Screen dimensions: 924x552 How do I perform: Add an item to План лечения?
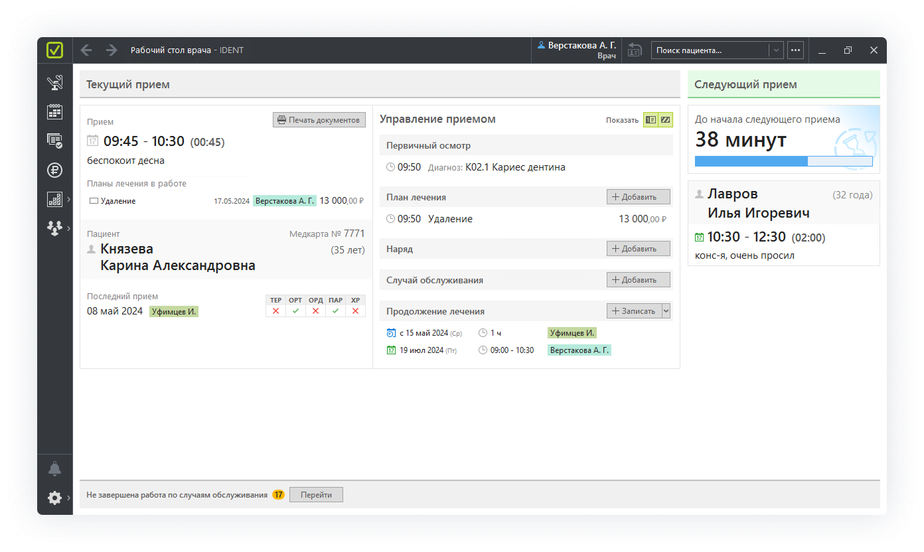(x=639, y=197)
